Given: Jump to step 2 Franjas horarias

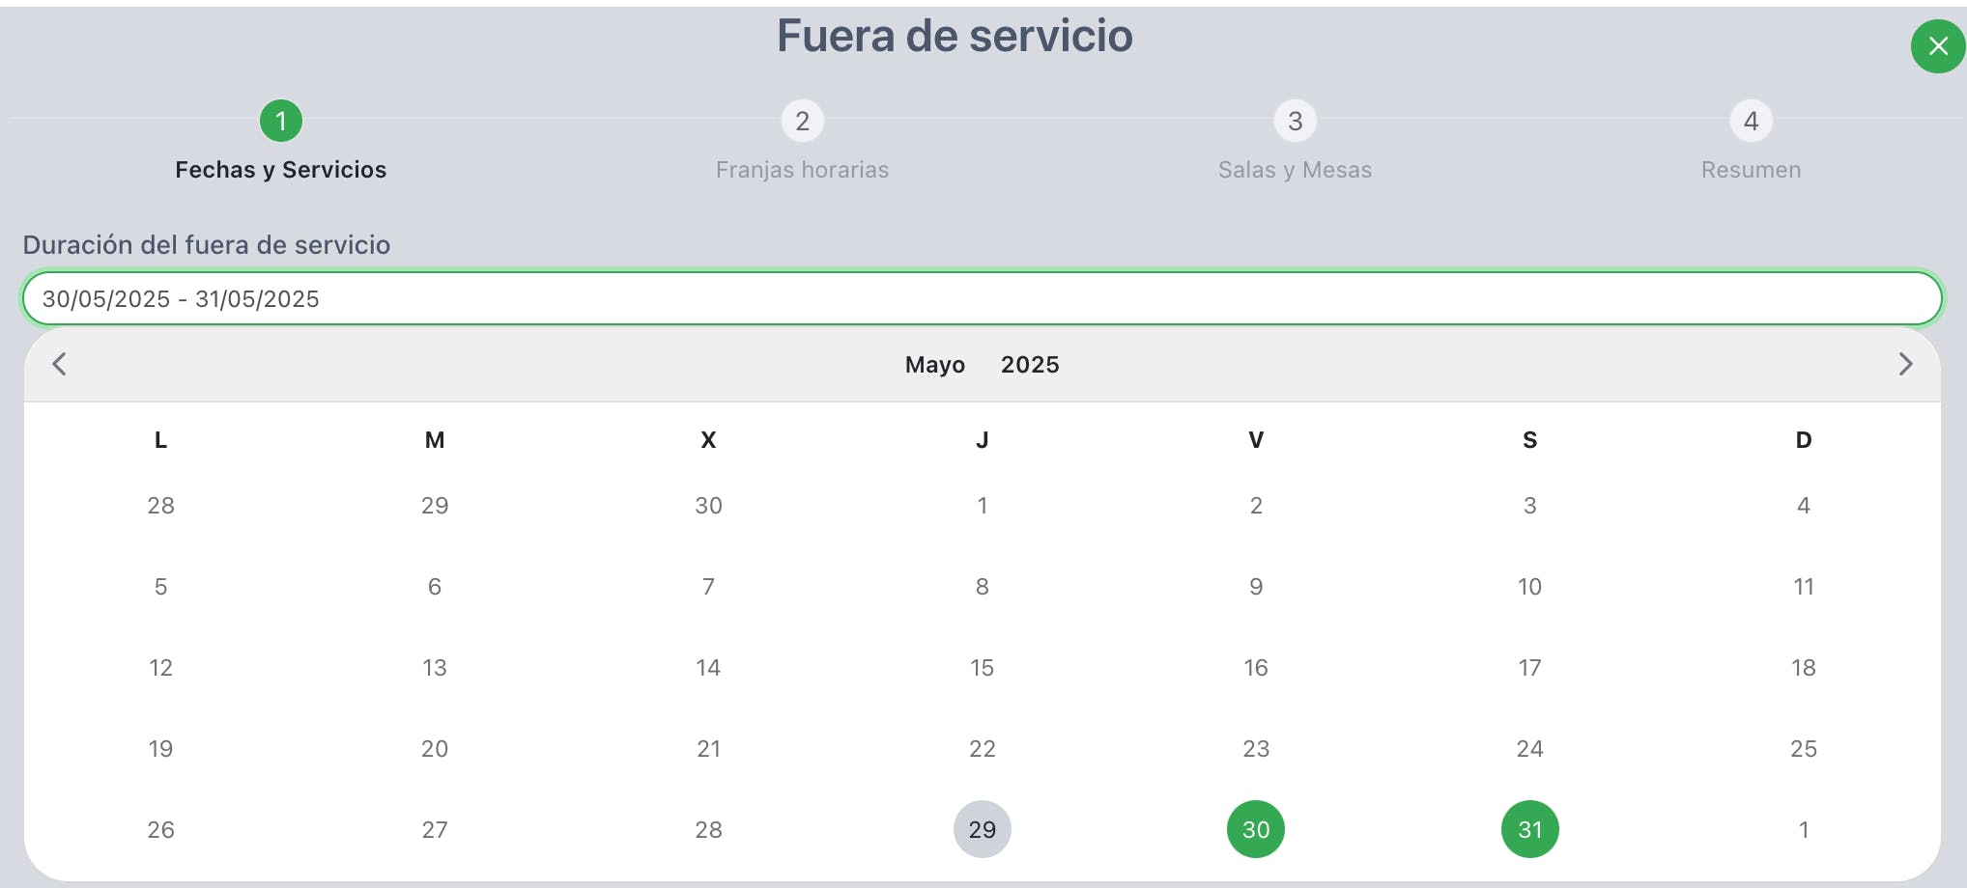Looking at the screenshot, I should pyautogui.click(x=802, y=122).
